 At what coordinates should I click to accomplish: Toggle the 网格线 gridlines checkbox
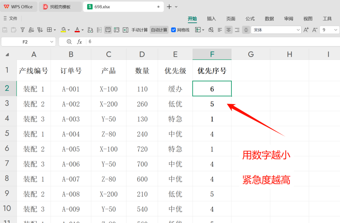173,30
